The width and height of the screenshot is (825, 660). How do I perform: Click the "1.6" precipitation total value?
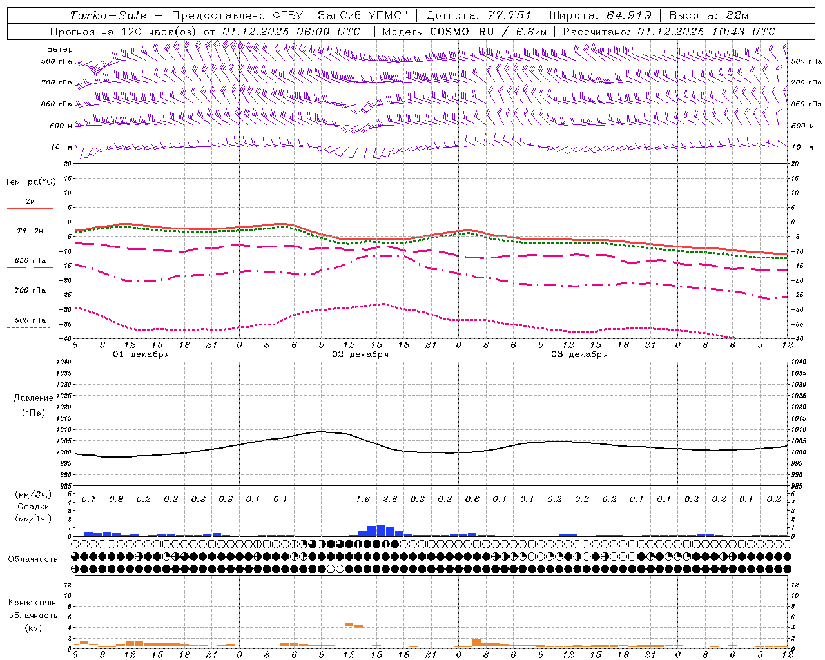click(x=363, y=500)
